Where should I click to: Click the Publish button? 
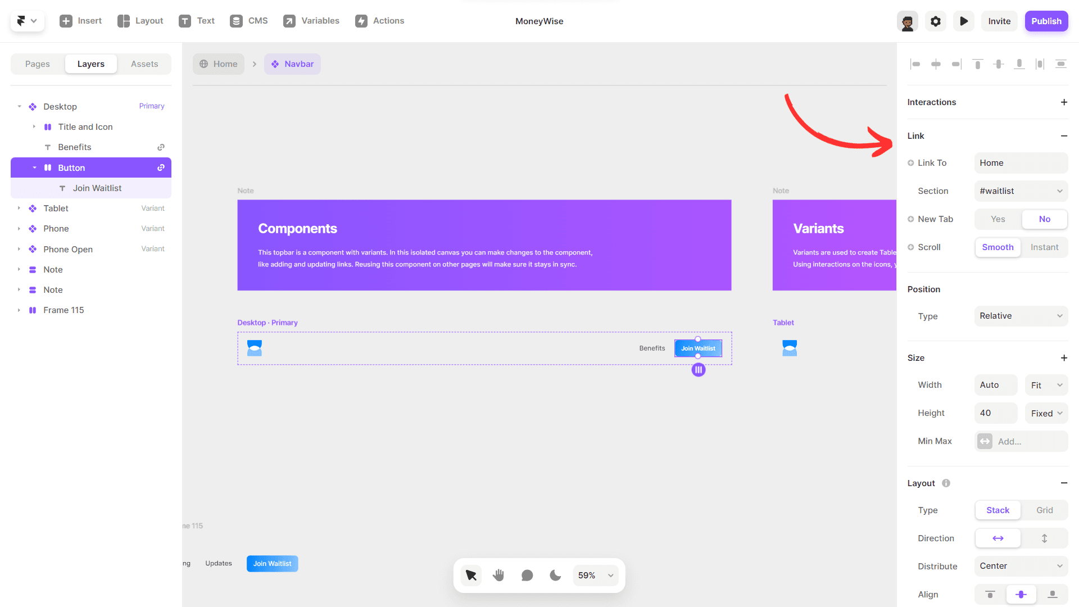[1046, 21]
